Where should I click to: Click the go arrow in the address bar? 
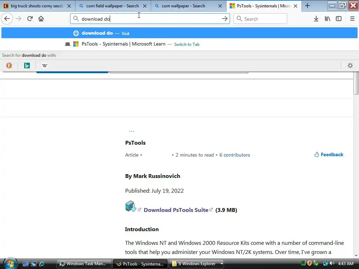point(225,19)
